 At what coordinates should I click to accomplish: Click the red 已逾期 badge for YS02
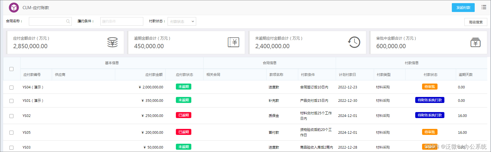[x=183, y=115]
